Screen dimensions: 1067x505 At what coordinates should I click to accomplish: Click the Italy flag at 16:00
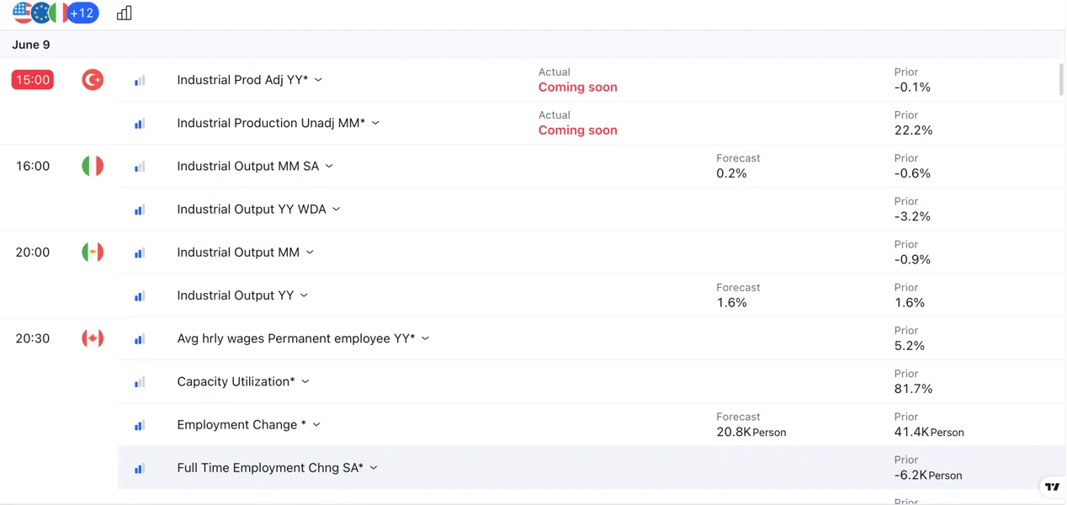(93, 166)
